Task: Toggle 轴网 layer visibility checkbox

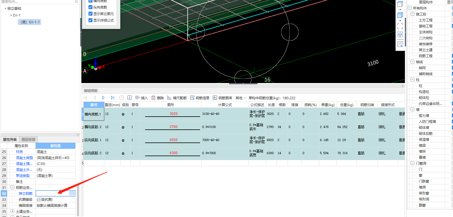Action: point(452,68)
